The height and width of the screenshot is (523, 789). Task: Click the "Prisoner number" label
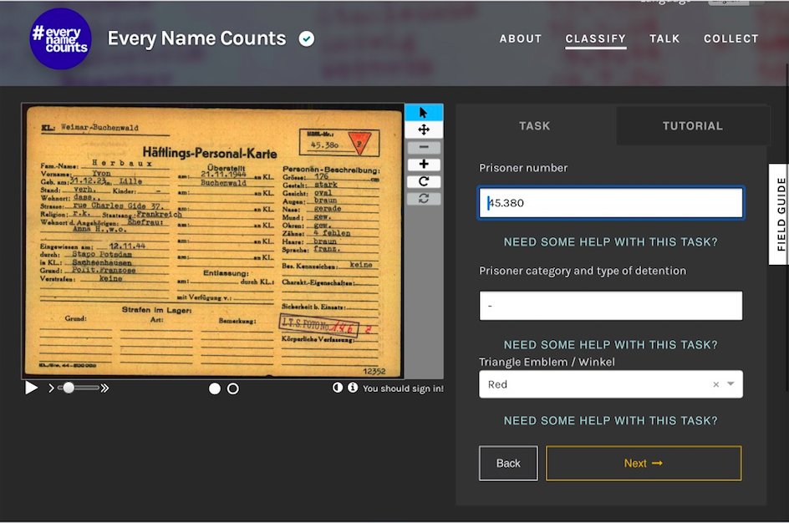[x=523, y=168]
